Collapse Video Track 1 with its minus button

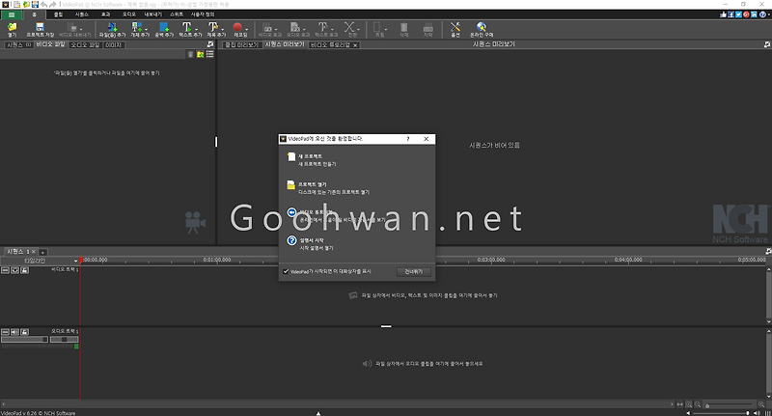point(5,270)
